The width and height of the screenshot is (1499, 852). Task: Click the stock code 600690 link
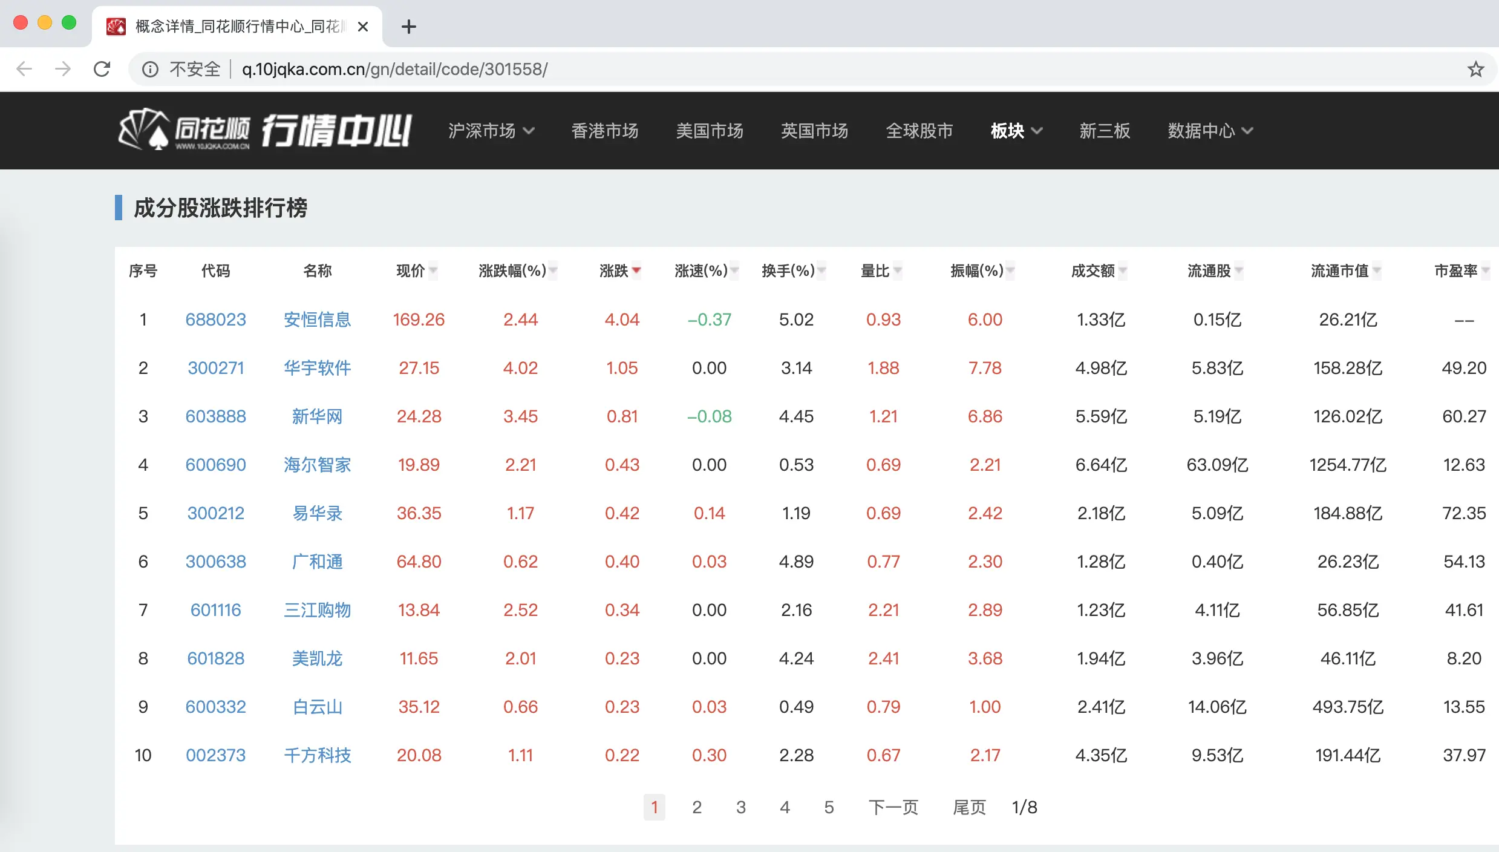point(215,465)
